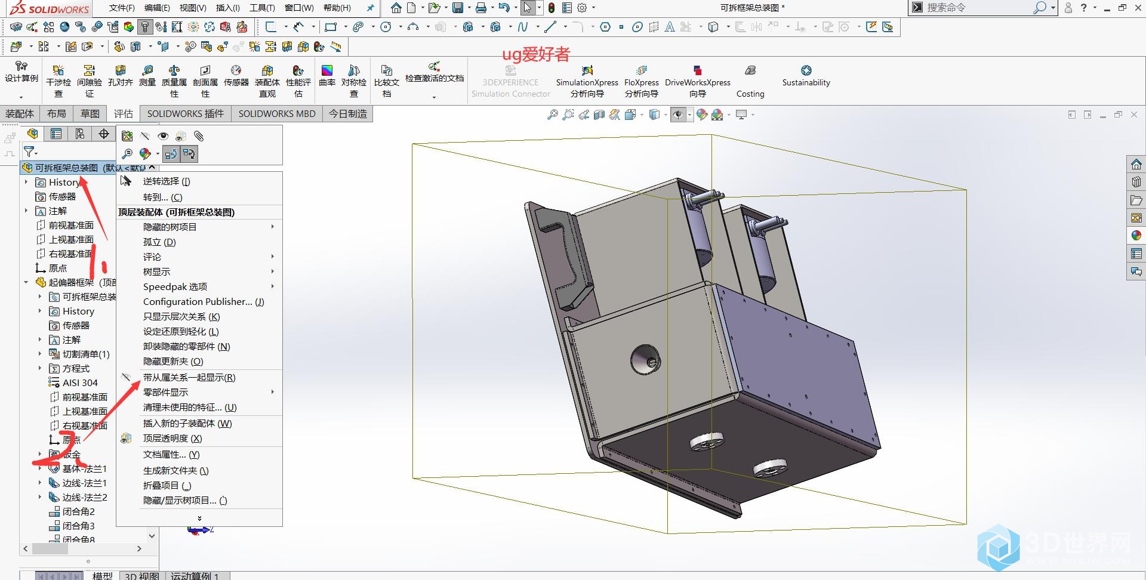Toggle the show components eye icon

(163, 136)
